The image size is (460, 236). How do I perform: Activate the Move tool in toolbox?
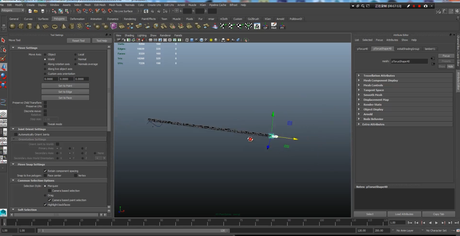[3, 67]
